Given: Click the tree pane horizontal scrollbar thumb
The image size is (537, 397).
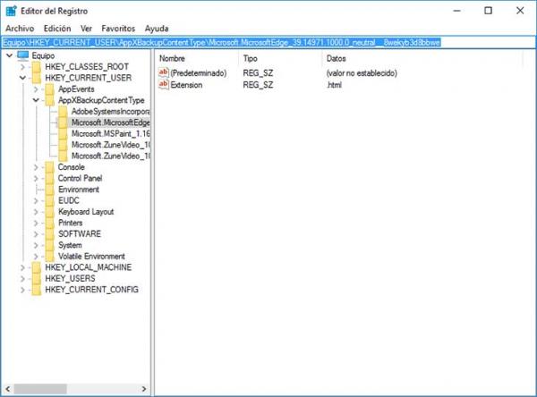Looking at the screenshot, I should point(40,389).
